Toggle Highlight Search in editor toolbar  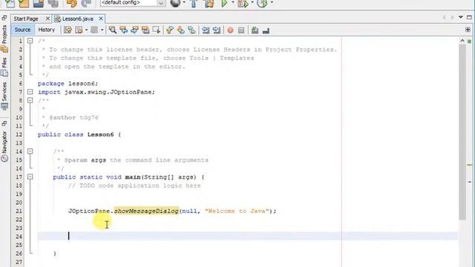(145, 30)
